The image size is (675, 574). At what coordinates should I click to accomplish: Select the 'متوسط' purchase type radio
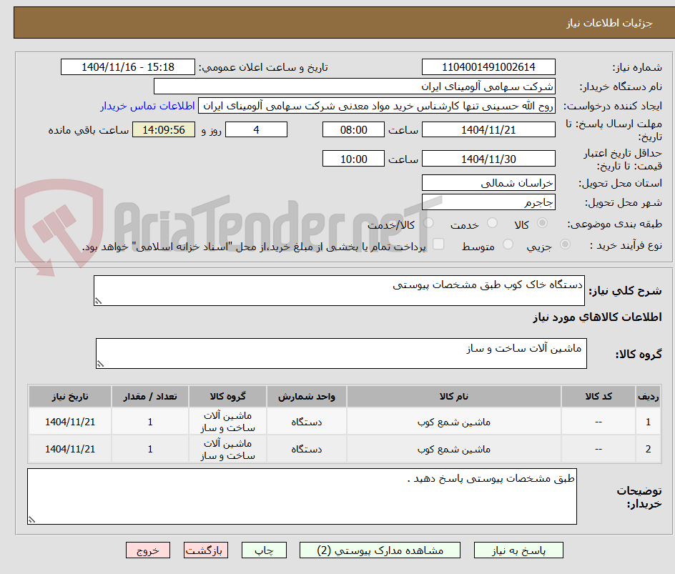click(x=508, y=244)
